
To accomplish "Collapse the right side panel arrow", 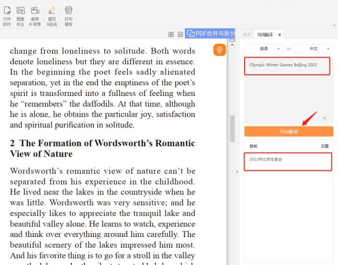I will [237, 172].
